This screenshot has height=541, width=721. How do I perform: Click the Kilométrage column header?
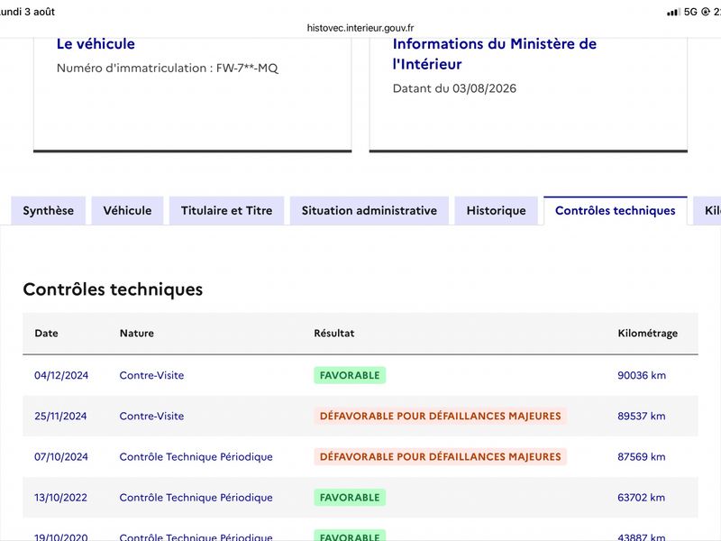[647, 333]
